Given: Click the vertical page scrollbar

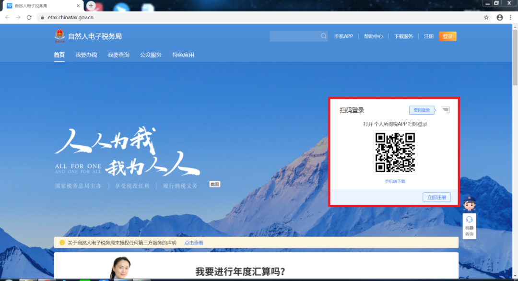Looking at the screenshot, I should [x=515, y=58].
